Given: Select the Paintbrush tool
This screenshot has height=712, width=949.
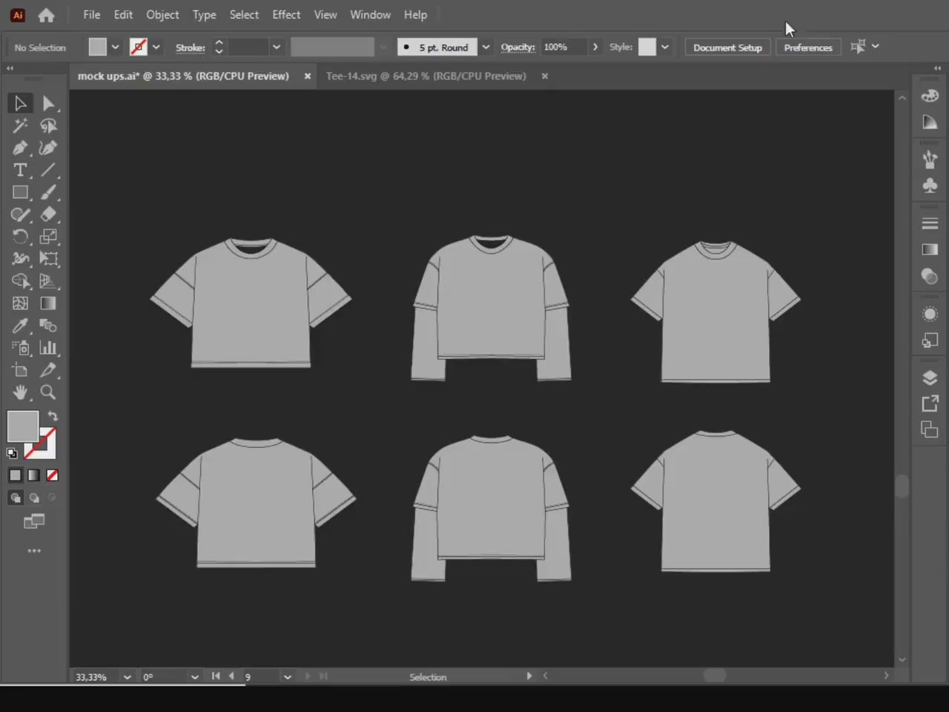Looking at the screenshot, I should (48, 192).
